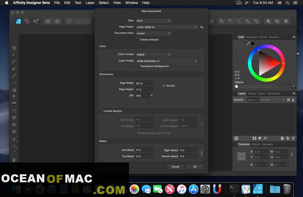Click the Adjustments icon in Layers panel
The width and height of the screenshot is (303, 197).
coord(260,138)
